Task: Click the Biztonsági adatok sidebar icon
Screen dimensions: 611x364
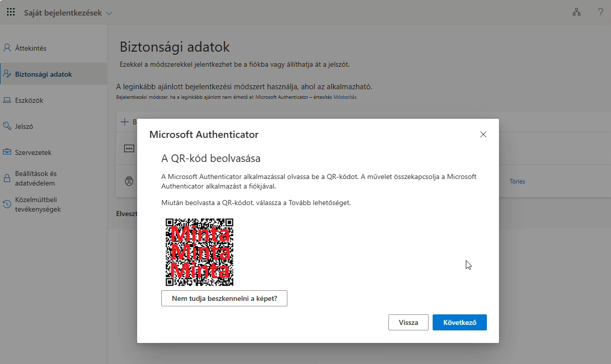Action: point(7,74)
